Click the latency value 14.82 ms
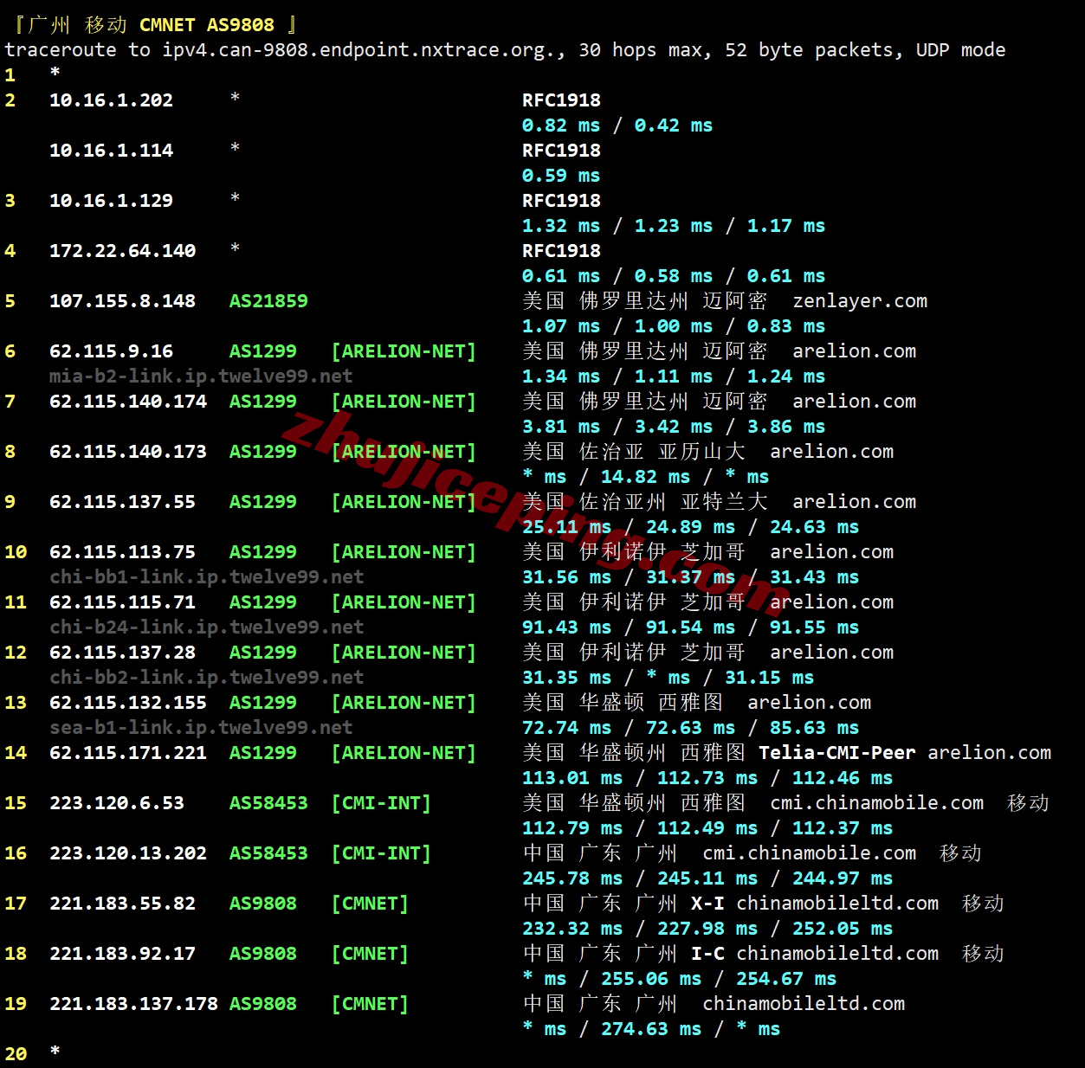The height and width of the screenshot is (1068, 1085). pos(645,477)
